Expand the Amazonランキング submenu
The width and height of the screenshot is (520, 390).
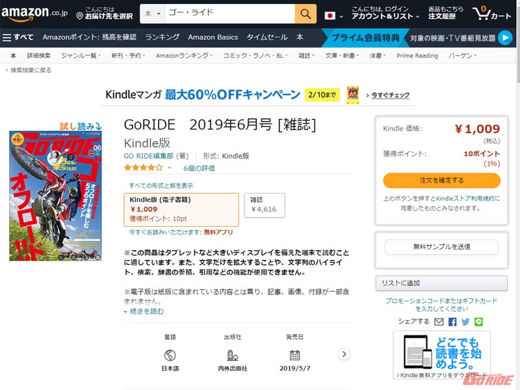pyautogui.click(x=184, y=56)
